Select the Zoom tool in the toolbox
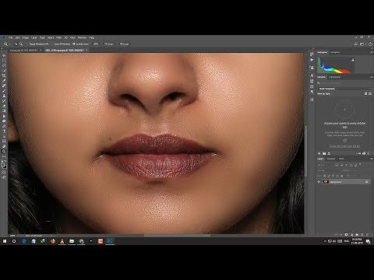Viewport: 374px width, 280px height. coord(4,151)
